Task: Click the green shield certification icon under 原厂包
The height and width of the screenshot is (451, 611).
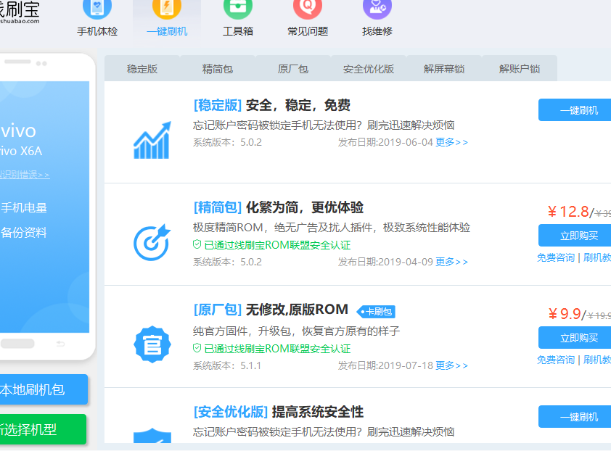Action: coord(197,348)
